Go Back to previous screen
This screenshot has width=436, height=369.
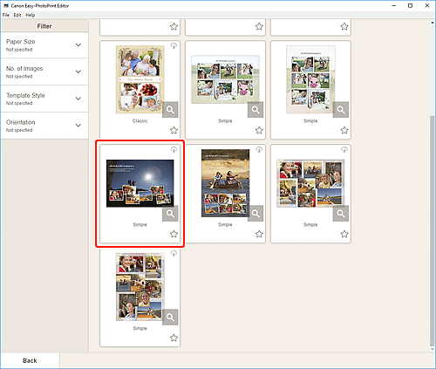(x=30, y=360)
